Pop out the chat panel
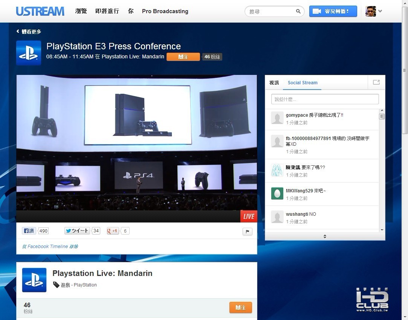Image resolution: width=408 pixels, height=320 pixels. click(x=376, y=82)
